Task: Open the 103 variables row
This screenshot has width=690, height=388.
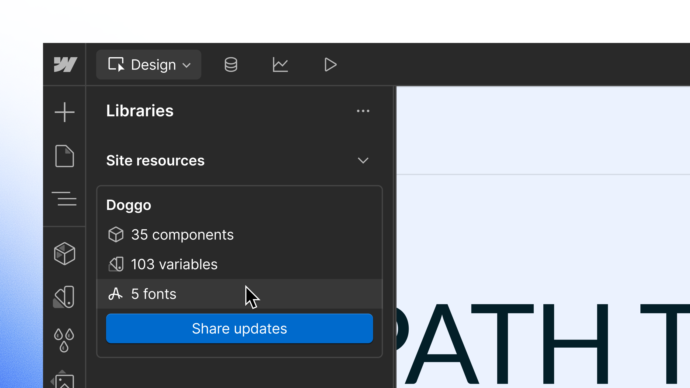Action: point(239,264)
